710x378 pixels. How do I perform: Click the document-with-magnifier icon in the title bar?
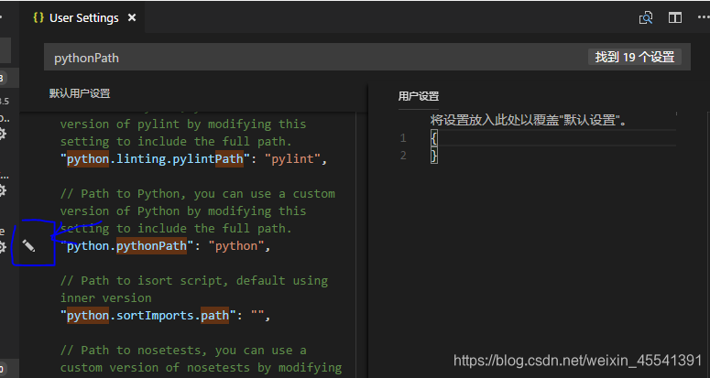coord(646,17)
